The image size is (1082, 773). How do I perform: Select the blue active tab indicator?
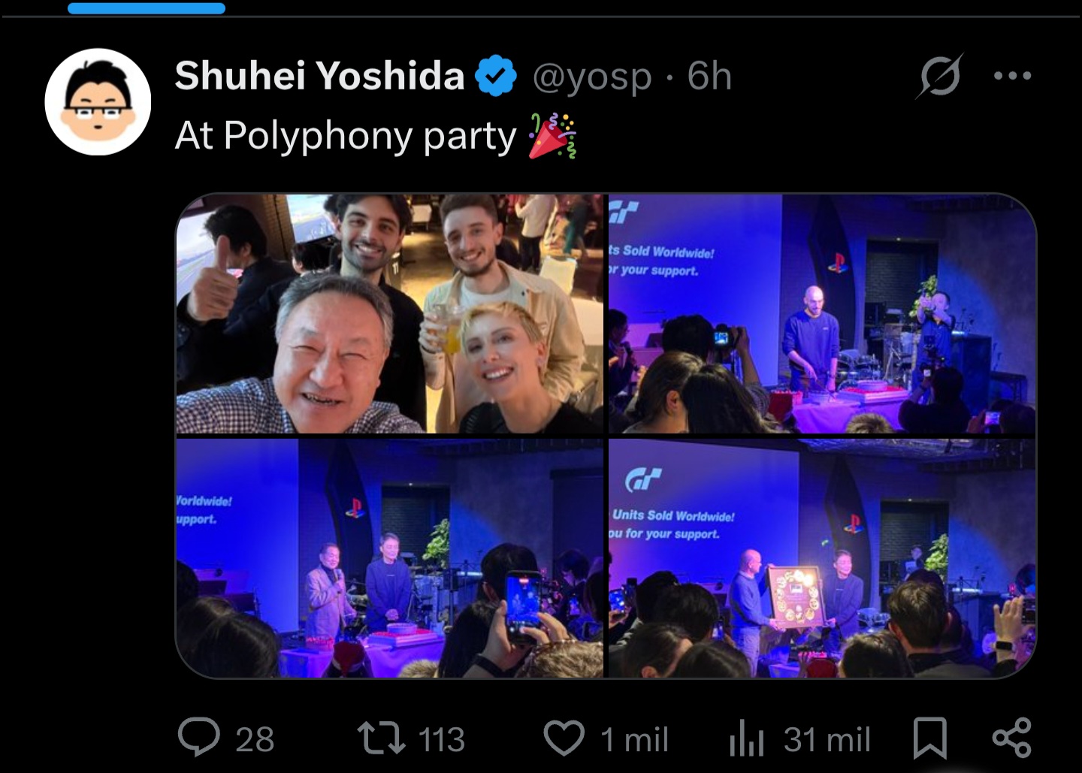(x=147, y=8)
